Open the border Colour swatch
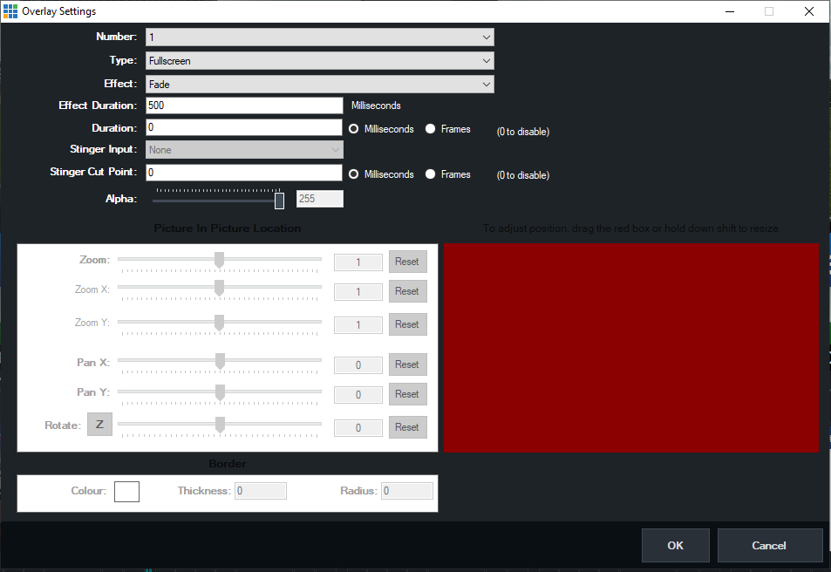Viewport: 831px width, 572px height. (126, 491)
